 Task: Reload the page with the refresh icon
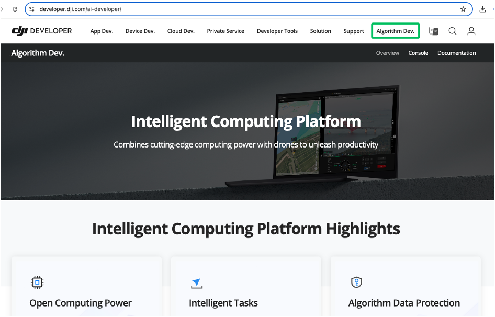coord(15,9)
